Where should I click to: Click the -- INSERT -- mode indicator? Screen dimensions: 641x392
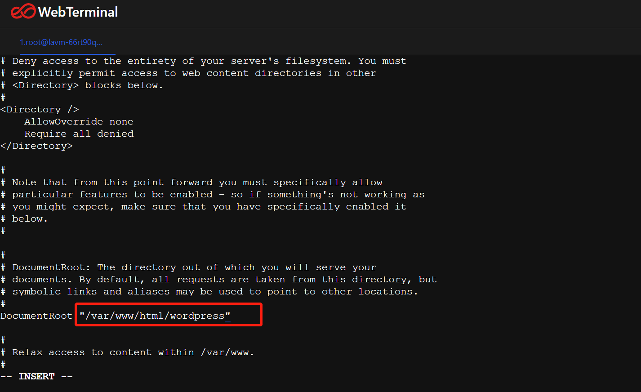(36, 377)
